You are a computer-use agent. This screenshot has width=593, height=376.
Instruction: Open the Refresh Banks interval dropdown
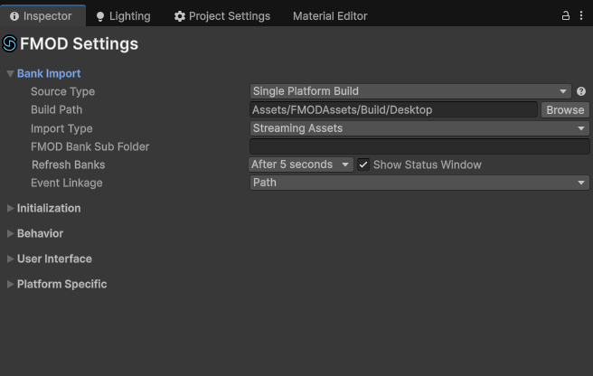(x=301, y=164)
